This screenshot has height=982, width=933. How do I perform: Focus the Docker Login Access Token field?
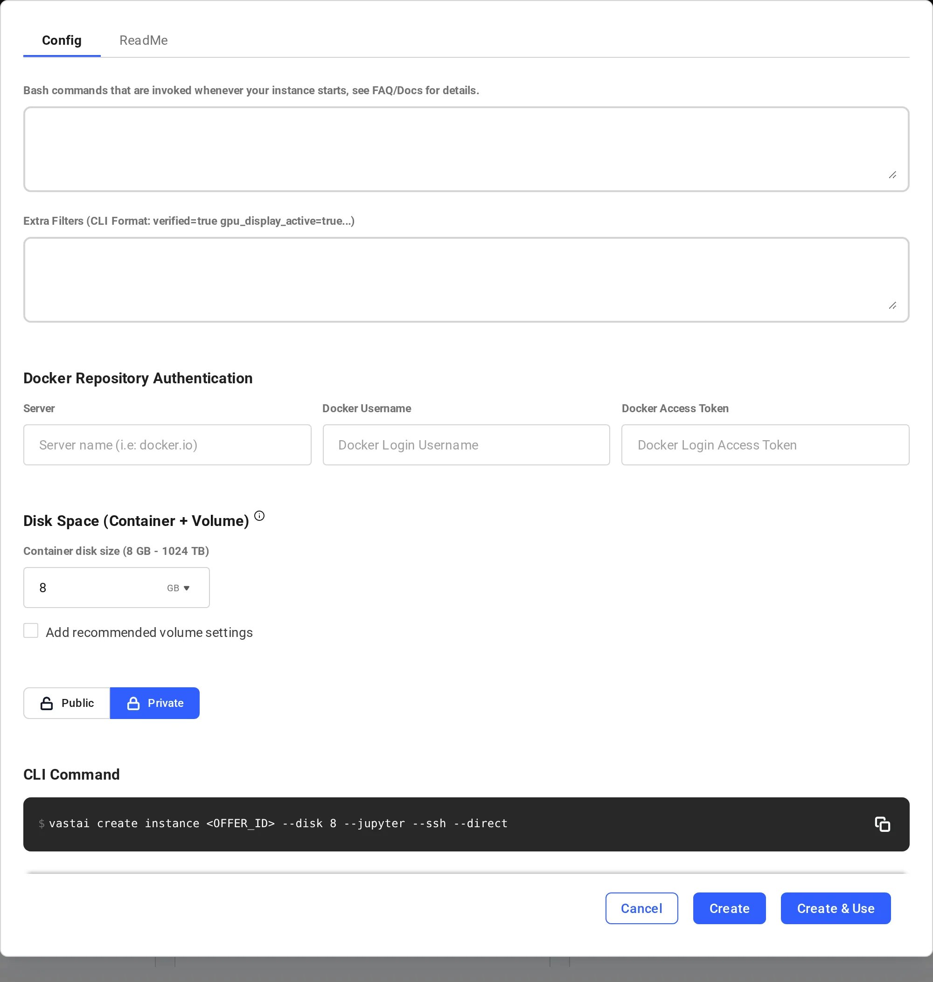click(x=766, y=445)
